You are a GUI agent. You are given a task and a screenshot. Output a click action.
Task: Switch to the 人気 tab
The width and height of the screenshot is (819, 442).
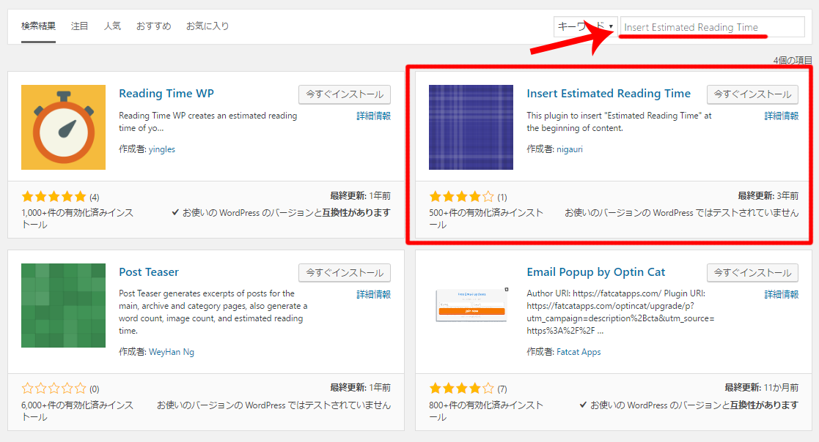(x=112, y=26)
